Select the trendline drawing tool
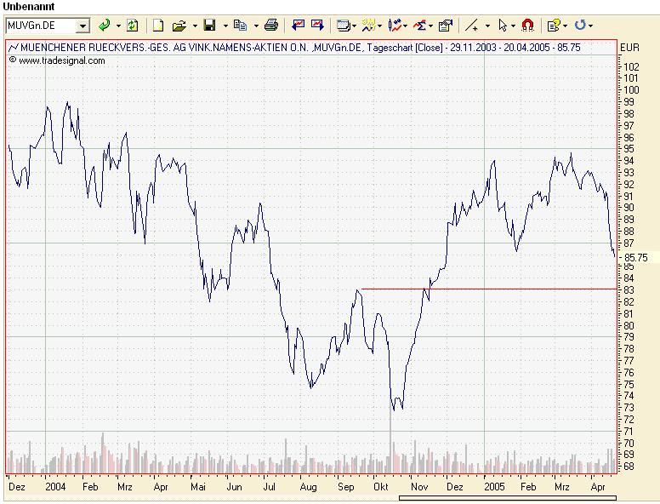660x504 pixels. [x=471, y=26]
